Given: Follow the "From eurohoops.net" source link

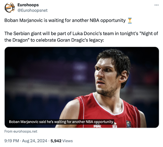Looking at the screenshot, I should pyautogui.click(x=21, y=131).
